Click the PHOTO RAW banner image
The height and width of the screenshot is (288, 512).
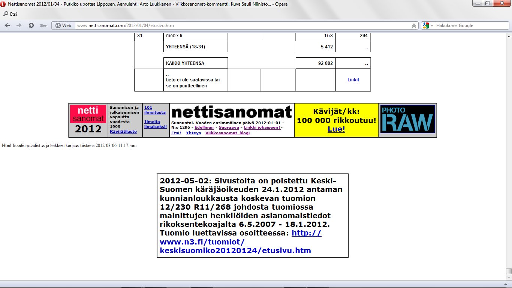pos(407,120)
